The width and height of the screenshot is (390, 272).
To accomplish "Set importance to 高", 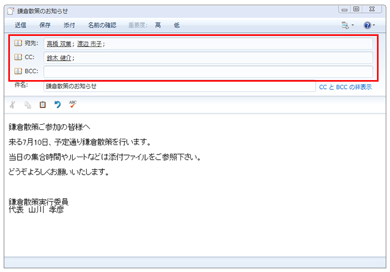I will tap(158, 25).
